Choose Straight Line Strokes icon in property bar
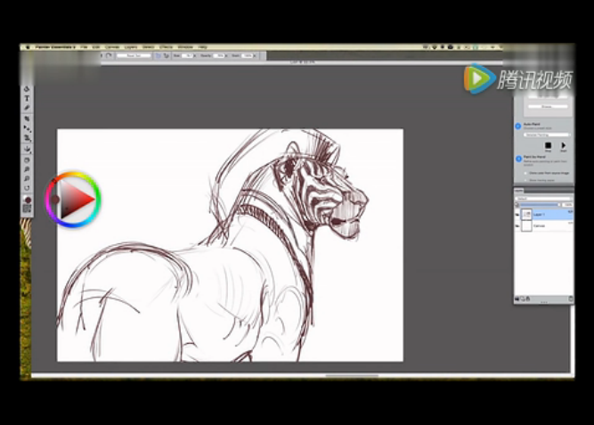This screenshot has height=425, width=594. [x=166, y=56]
